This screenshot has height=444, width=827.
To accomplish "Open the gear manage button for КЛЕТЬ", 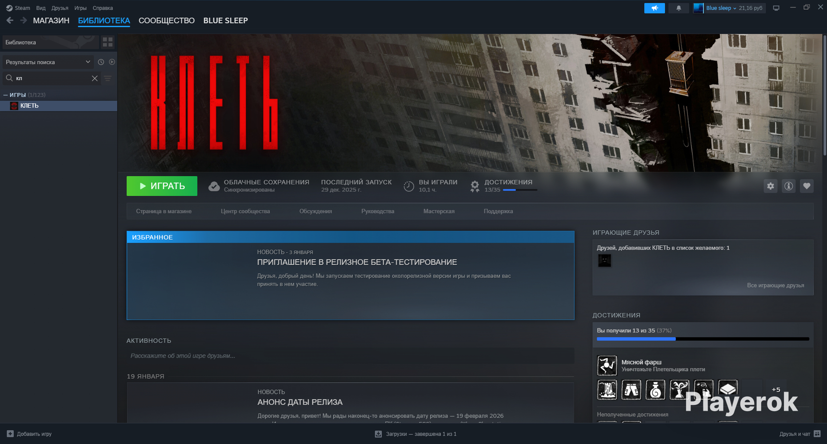I will [x=771, y=186].
